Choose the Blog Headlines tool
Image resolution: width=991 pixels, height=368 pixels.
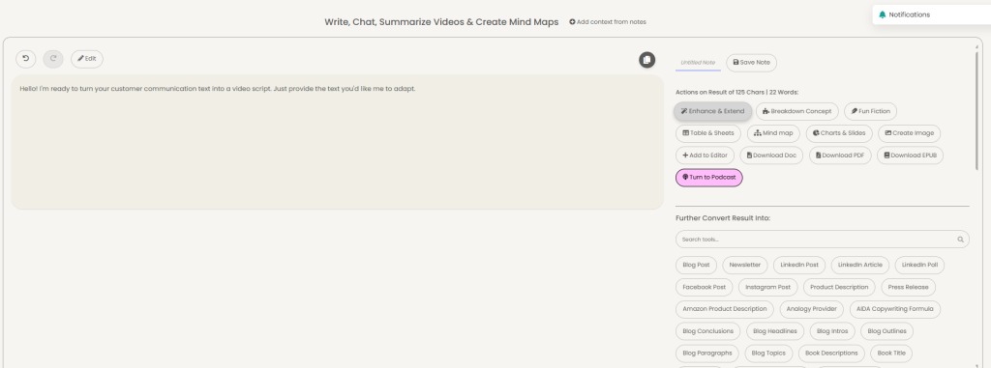pos(775,331)
